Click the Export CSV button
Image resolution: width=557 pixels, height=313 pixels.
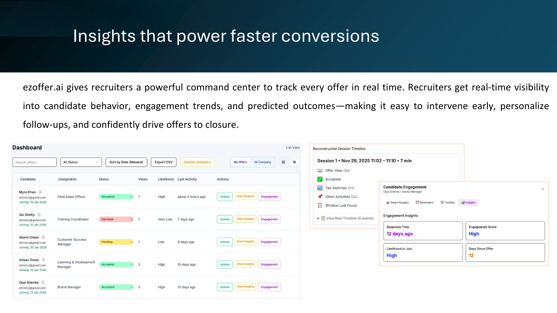click(x=163, y=162)
